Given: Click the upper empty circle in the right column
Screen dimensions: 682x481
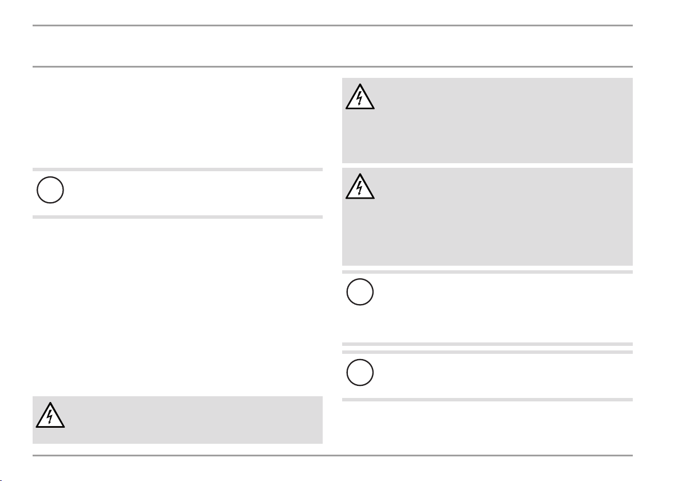Looking at the screenshot, I should point(360,291).
